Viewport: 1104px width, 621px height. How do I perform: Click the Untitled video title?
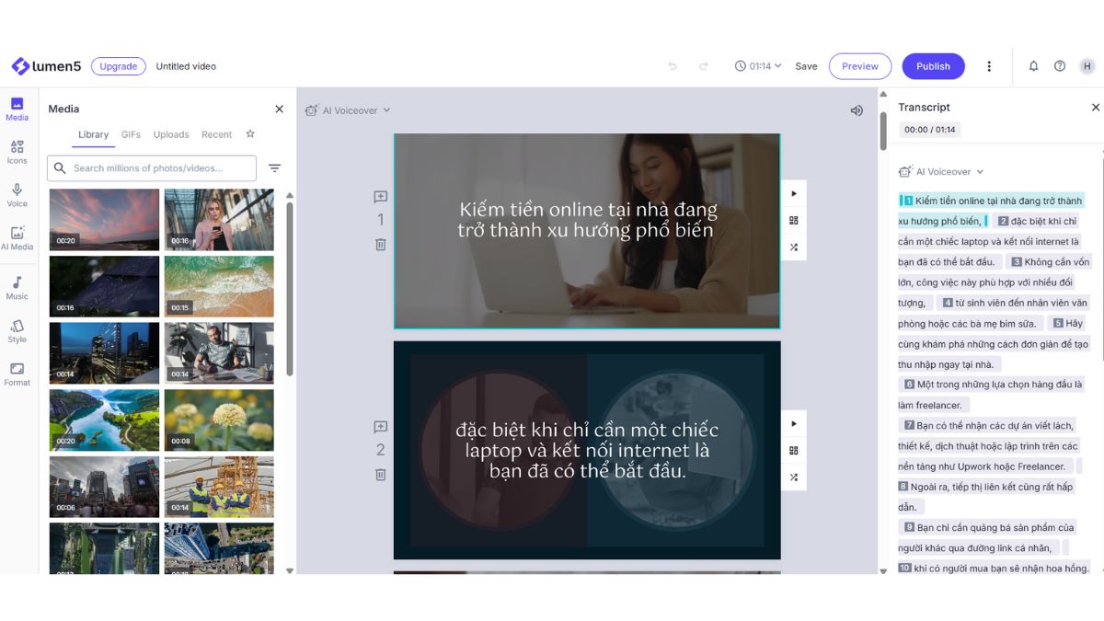(186, 66)
